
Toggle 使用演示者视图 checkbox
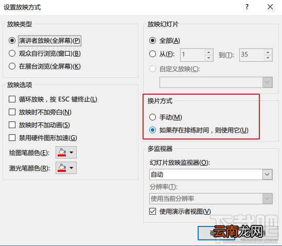[152, 212]
